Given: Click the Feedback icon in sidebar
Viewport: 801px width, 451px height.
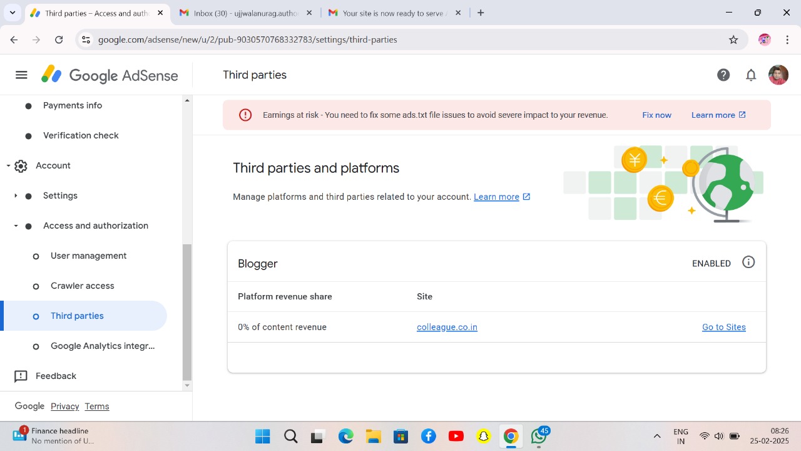Looking at the screenshot, I should click(21, 376).
